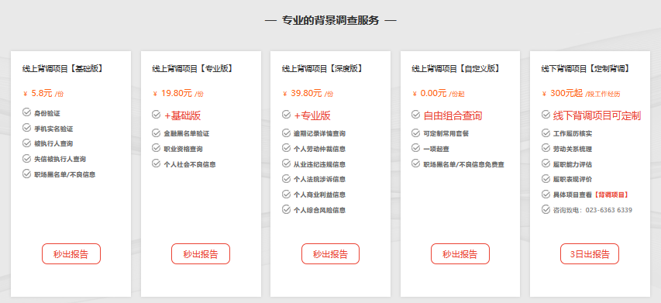Open 秒出报告 in the 深度版 card

[x=330, y=253]
